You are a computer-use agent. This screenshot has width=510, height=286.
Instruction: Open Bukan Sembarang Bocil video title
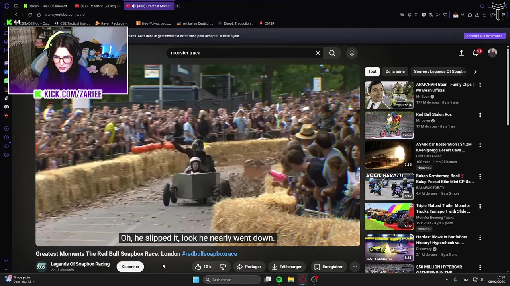tap(445, 179)
